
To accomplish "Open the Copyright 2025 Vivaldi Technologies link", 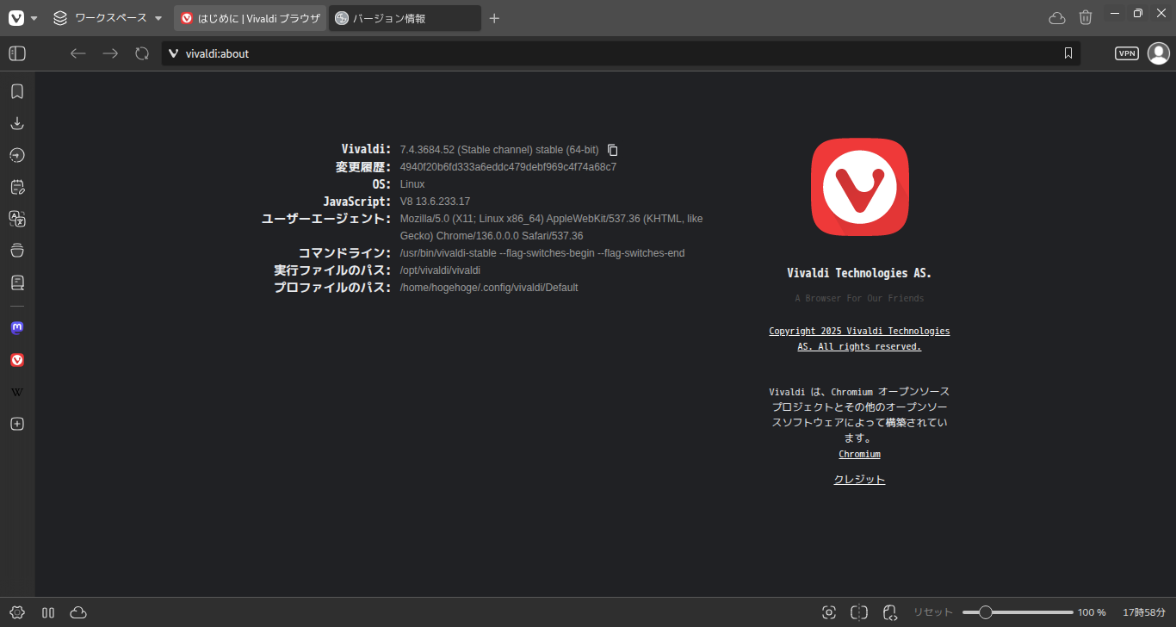I will tap(859, 338).
